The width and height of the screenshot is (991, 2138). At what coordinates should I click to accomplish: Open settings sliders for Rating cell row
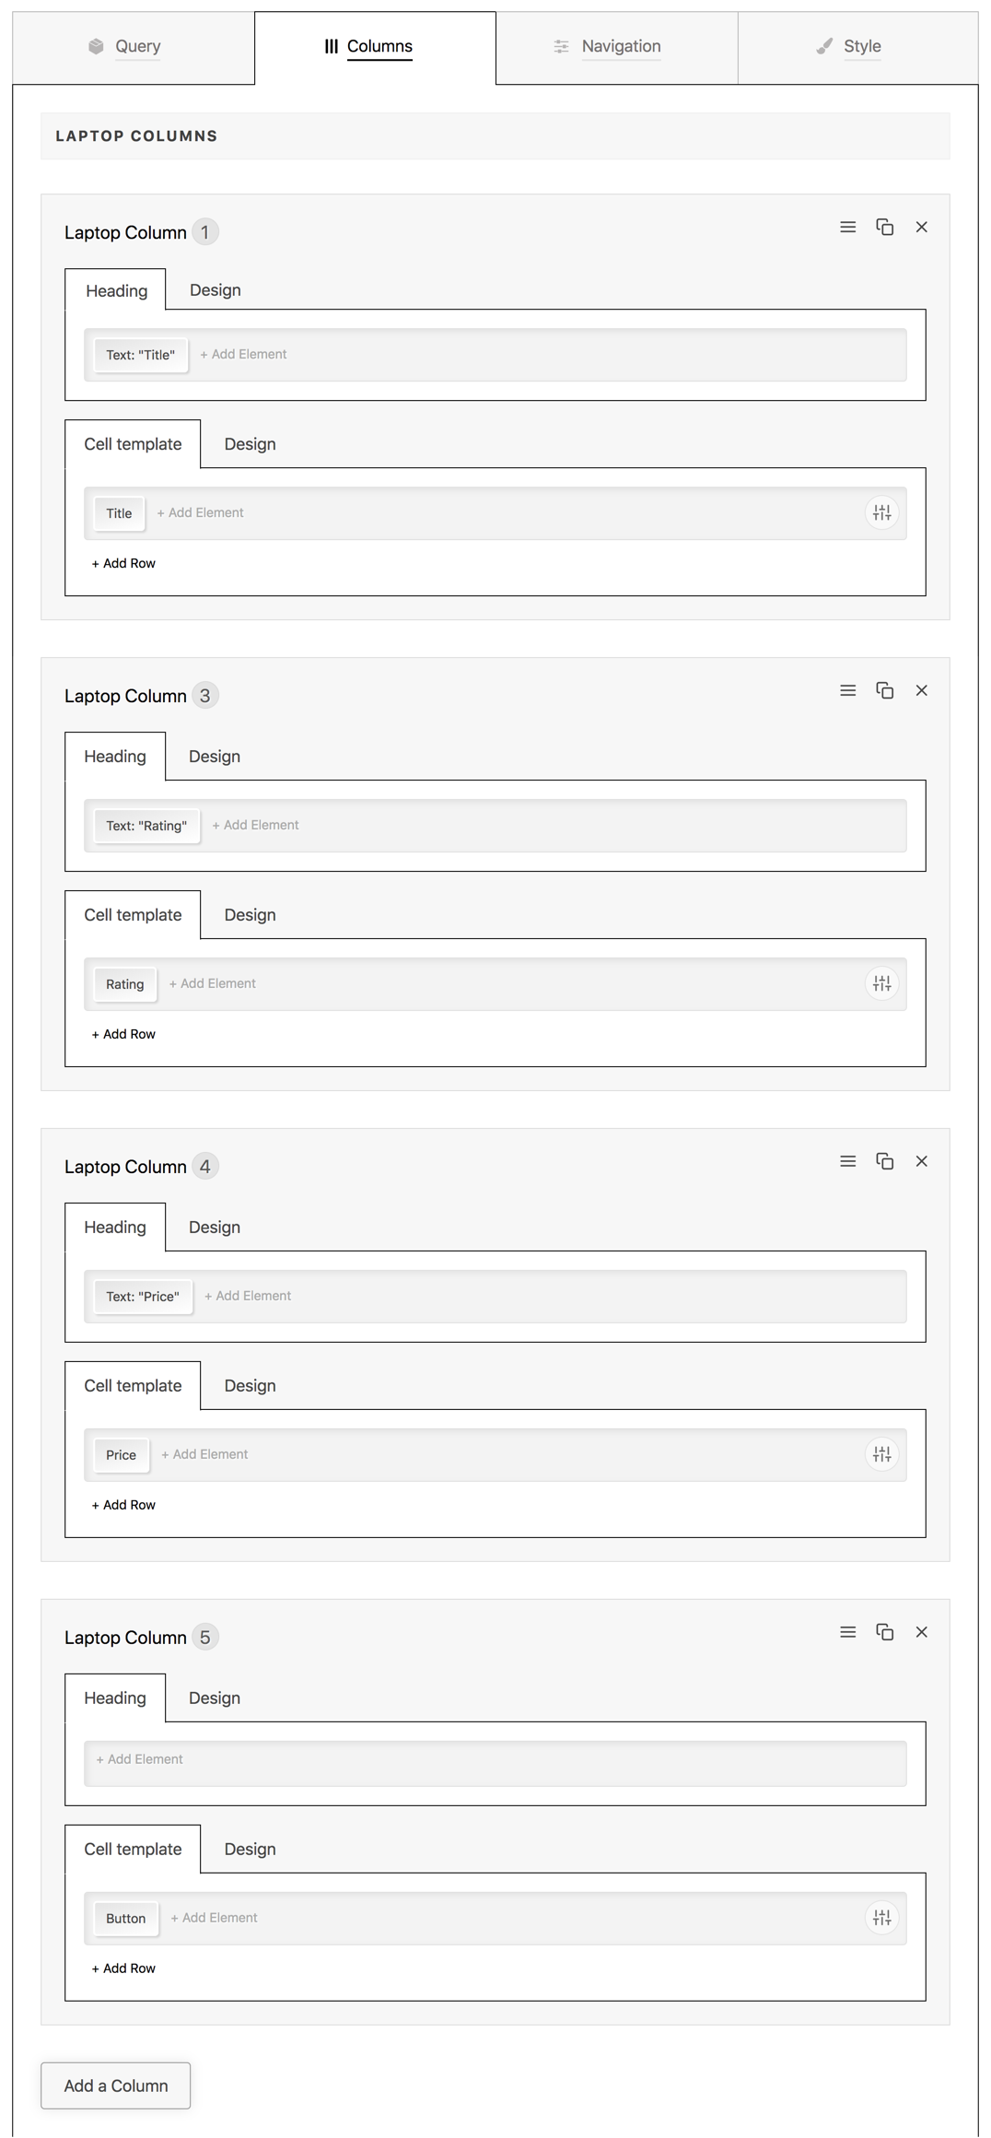pyautogui.click(x=881, y=983)
